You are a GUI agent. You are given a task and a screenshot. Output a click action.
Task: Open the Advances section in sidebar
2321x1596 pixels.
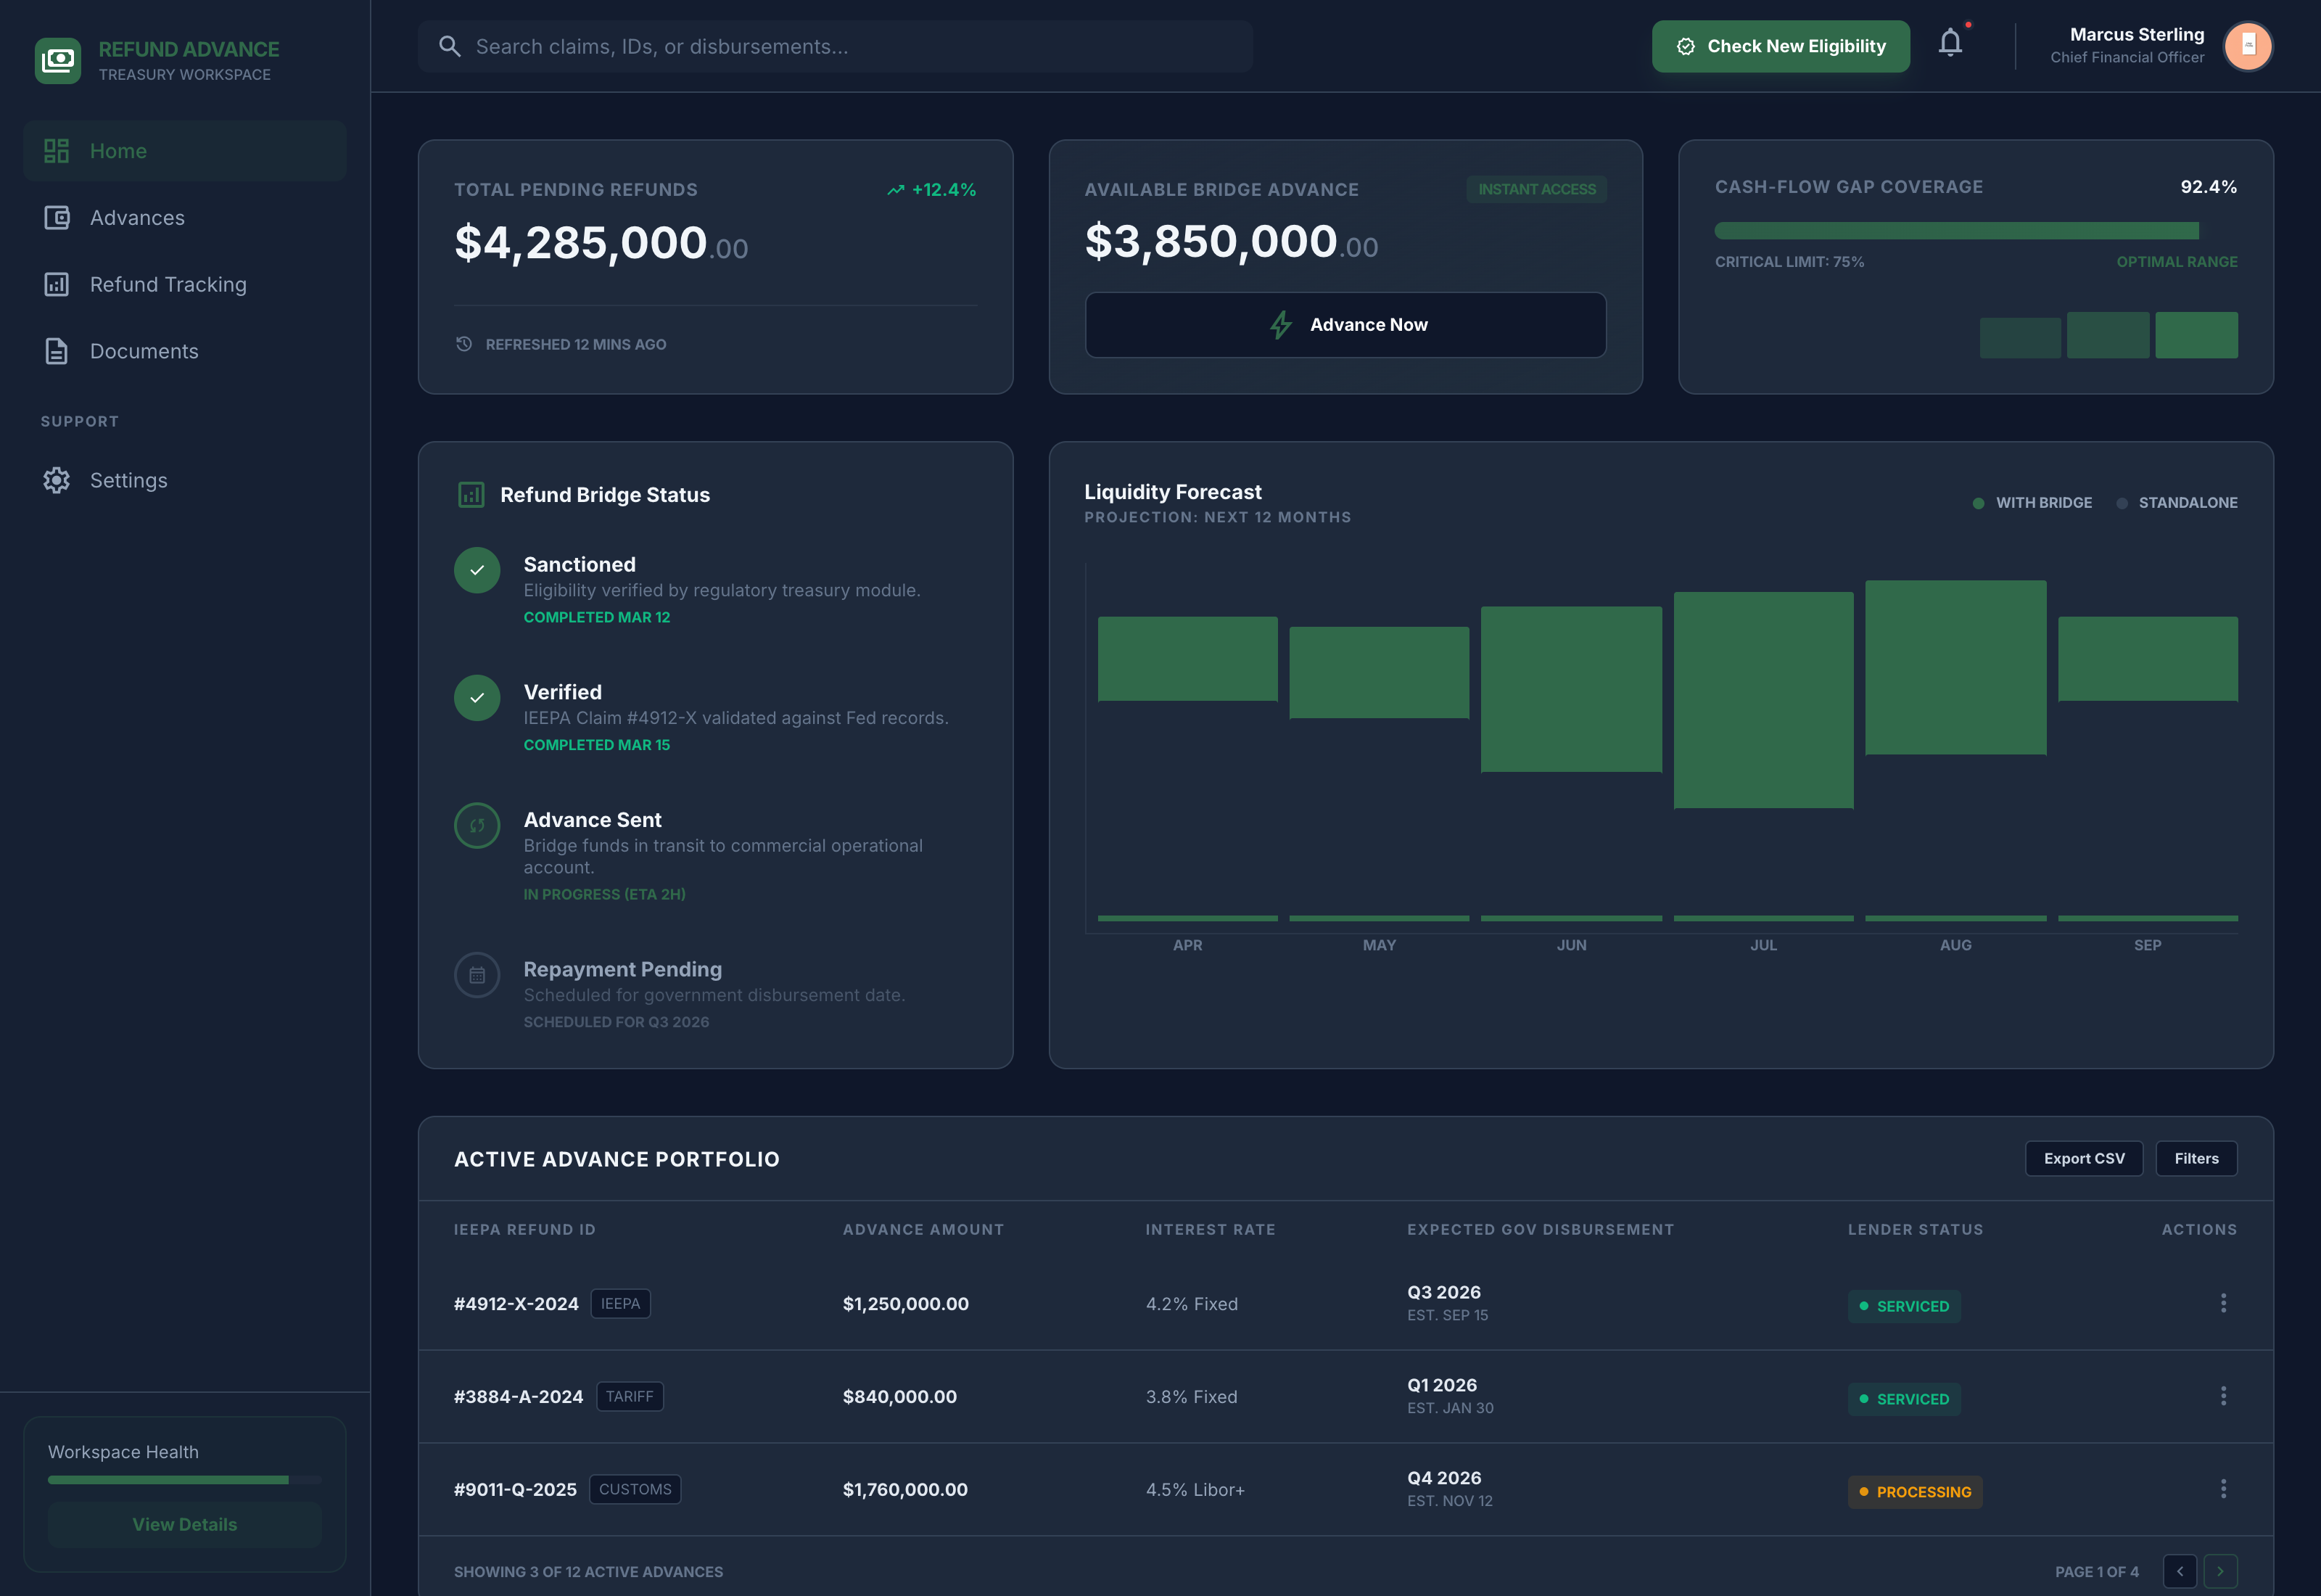(137, 218)
